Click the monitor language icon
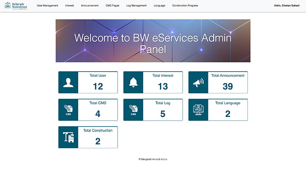The image size is (306, 190). (x=198, y=110)
